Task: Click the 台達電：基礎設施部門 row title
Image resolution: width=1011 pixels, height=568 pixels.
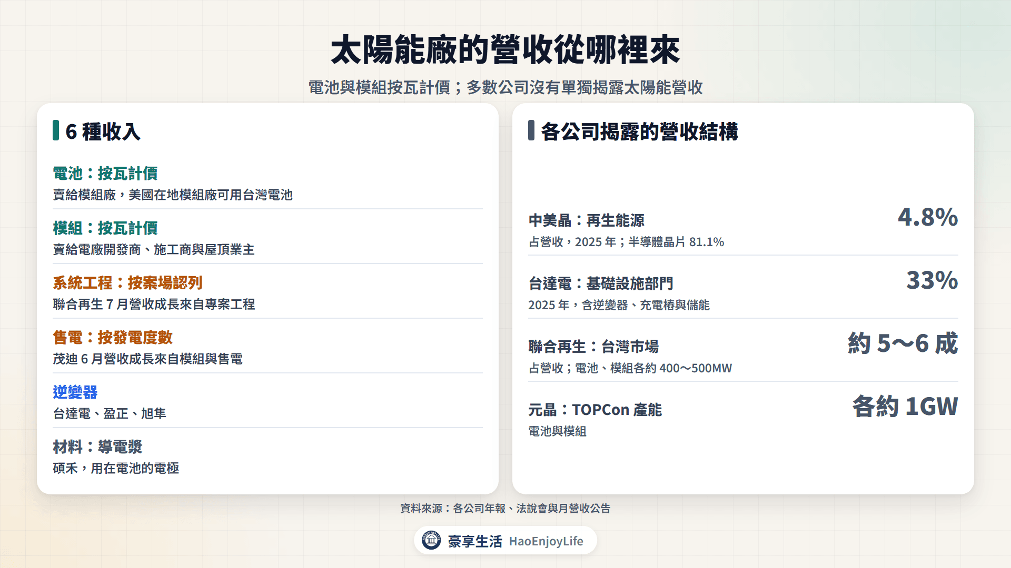Action: (601, 283)
